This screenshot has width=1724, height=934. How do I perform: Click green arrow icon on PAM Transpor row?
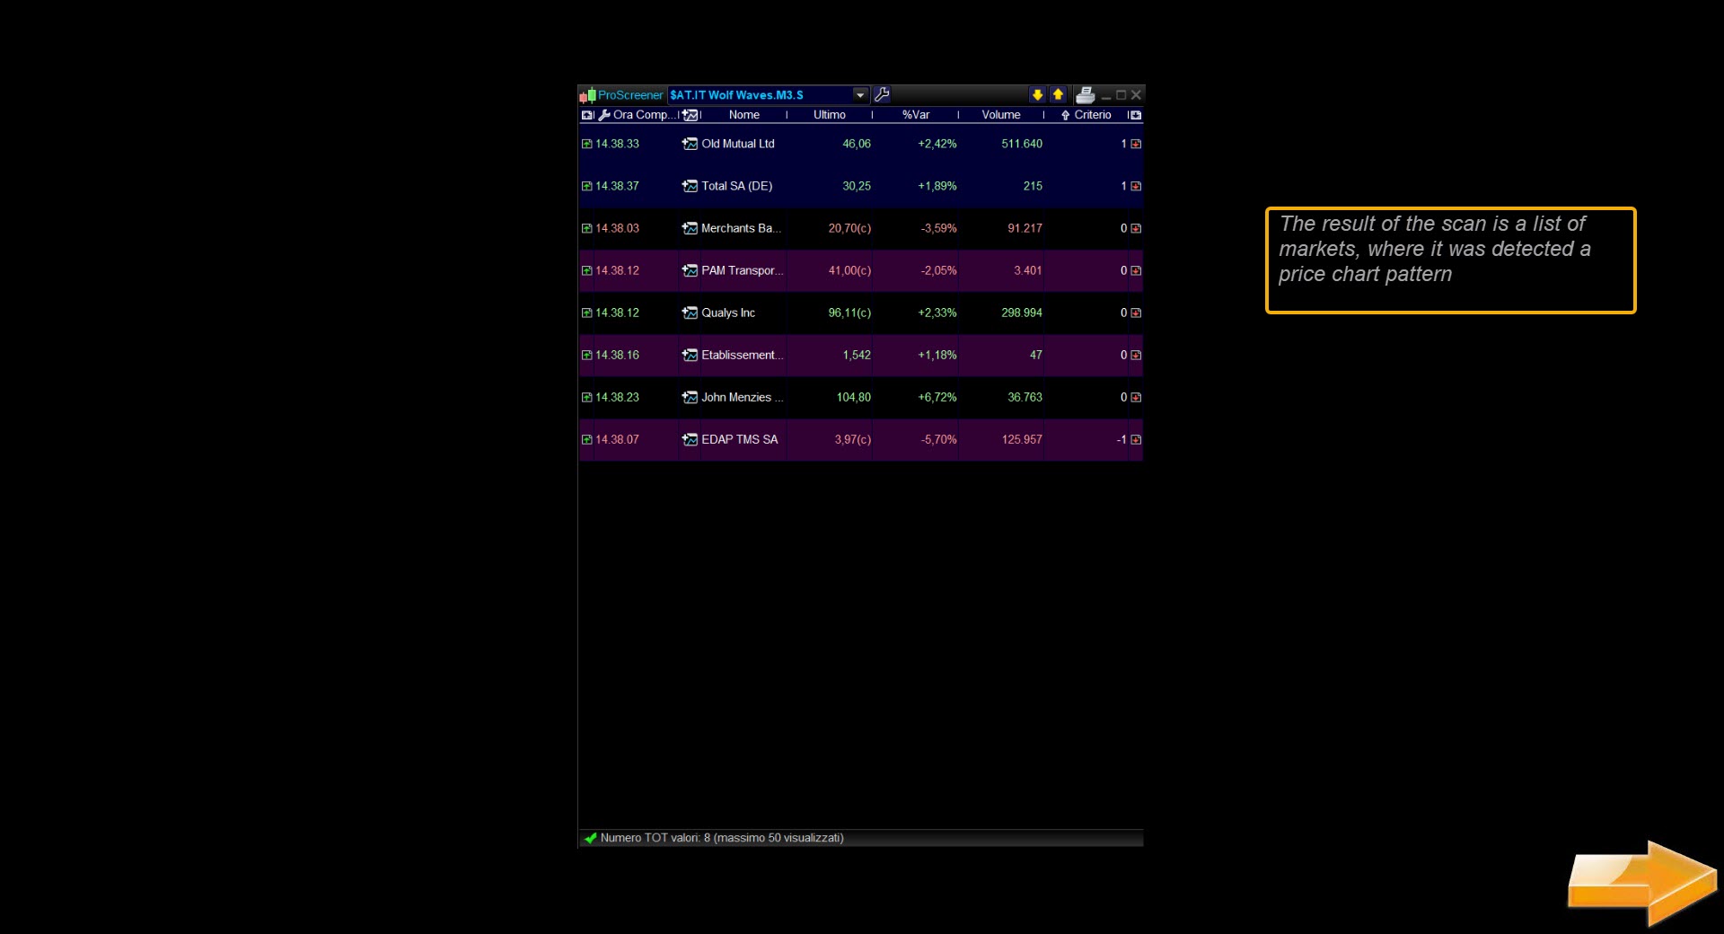586,270
